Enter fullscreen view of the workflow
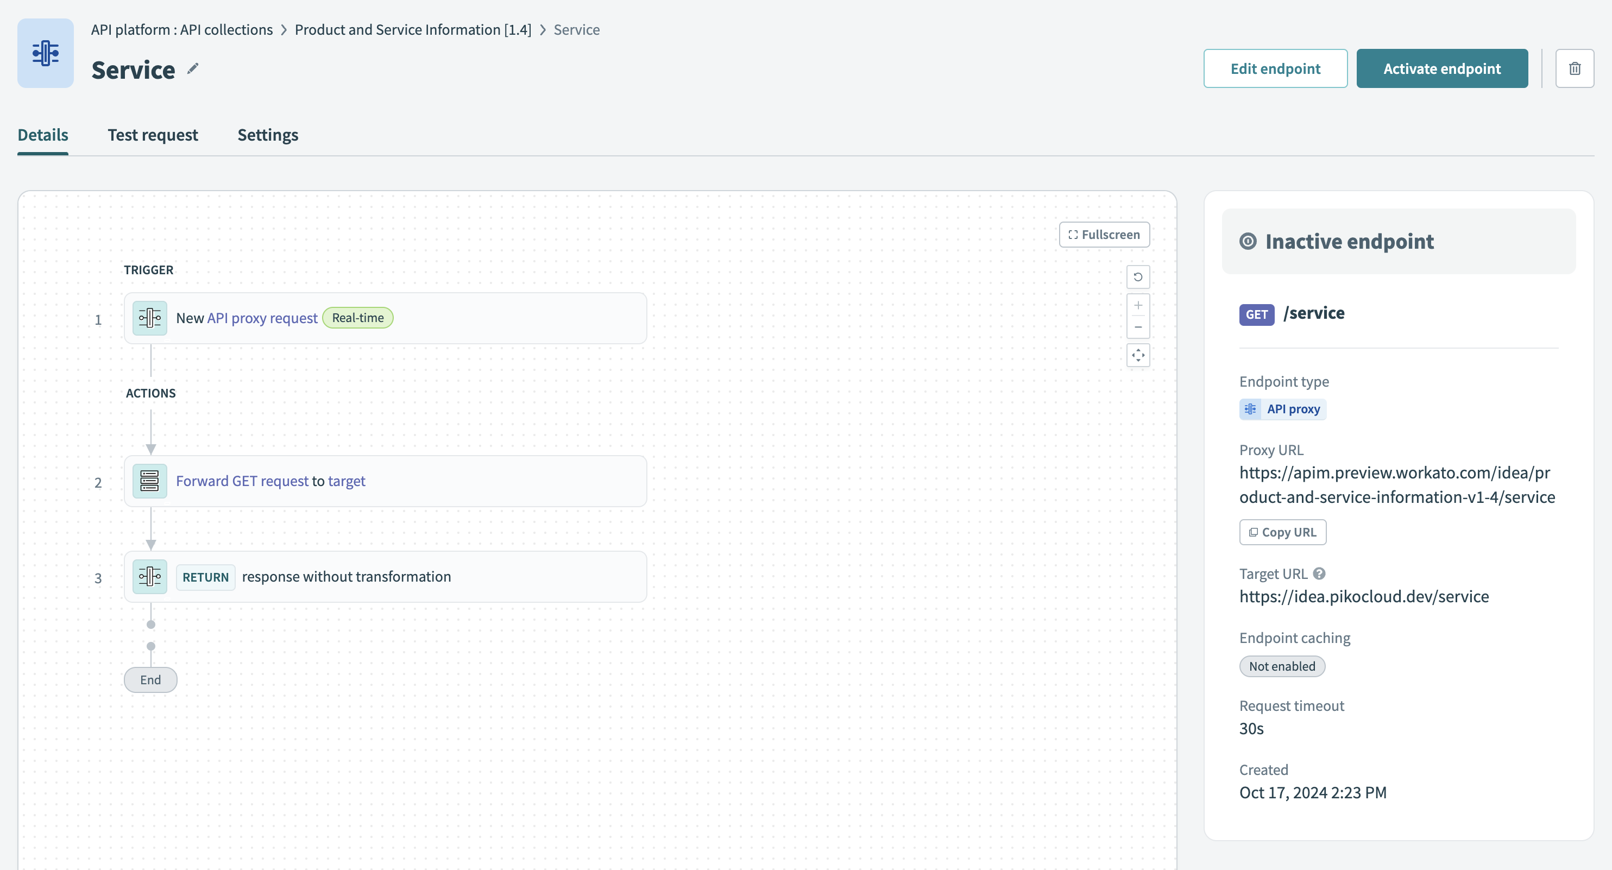 (x=1105, y=234)
